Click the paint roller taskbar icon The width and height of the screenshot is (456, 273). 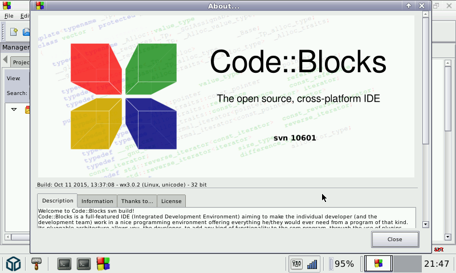click(36, 264)
